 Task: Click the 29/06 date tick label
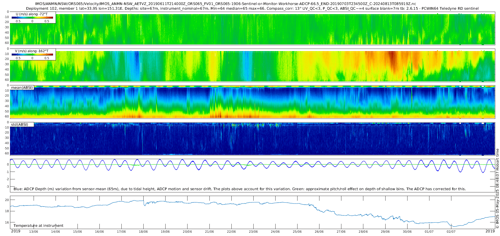pos(385,232)
